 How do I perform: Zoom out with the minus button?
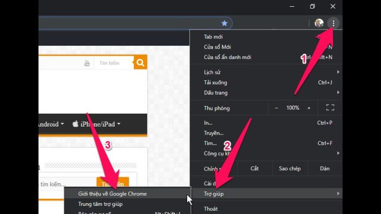point(276,108)
